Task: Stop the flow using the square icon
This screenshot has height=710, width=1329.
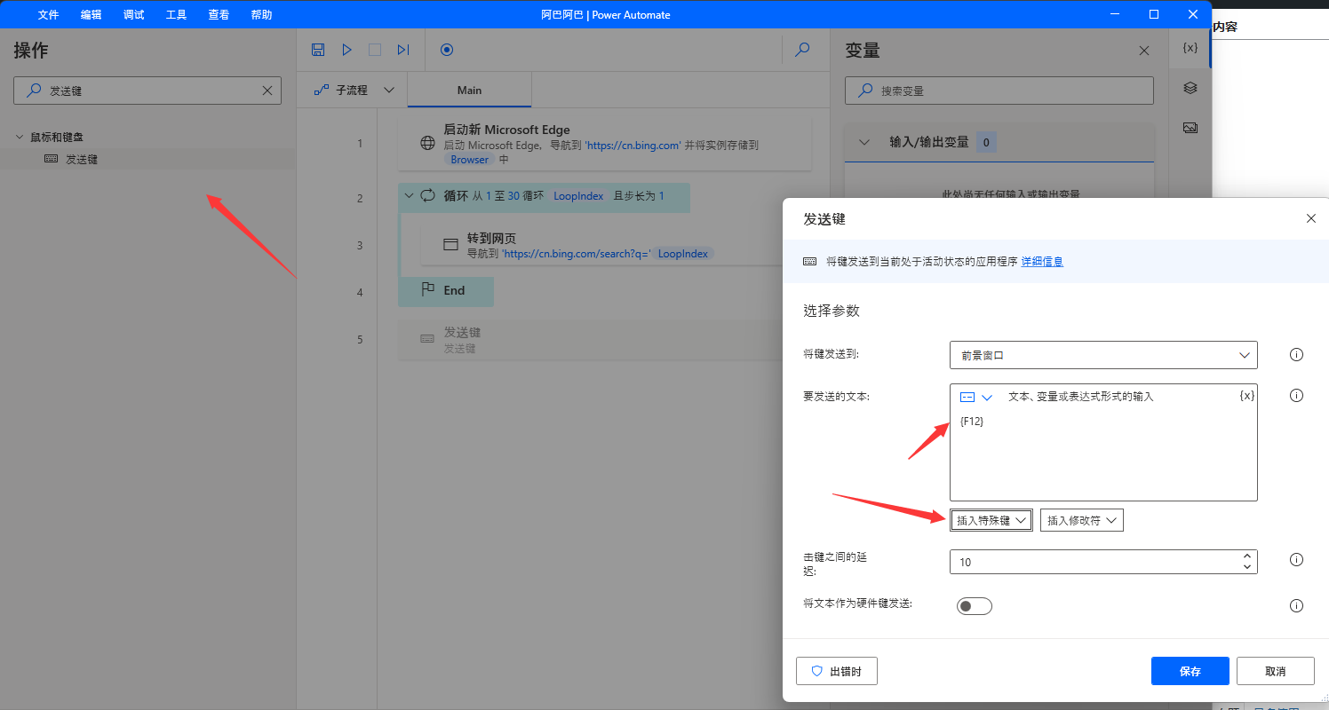Action: coord(375,50)
